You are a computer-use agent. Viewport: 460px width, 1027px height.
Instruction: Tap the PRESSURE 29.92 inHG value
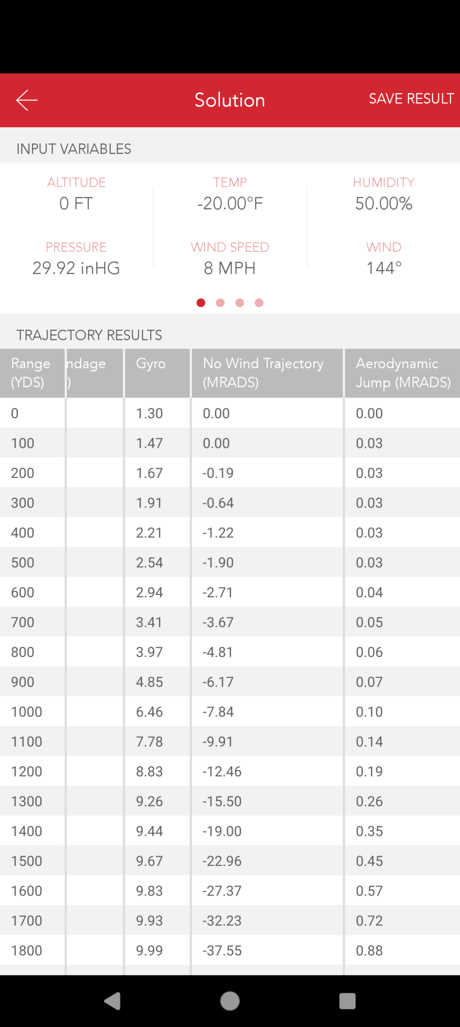coord(76,268)
